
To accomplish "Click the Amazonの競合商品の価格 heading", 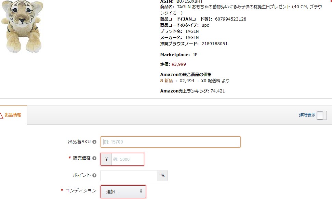I will (x=186, y=74).
